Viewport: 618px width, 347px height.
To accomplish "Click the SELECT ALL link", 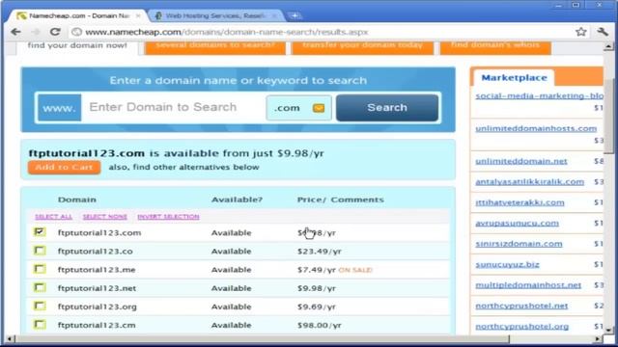I will [x=54, y=217].
